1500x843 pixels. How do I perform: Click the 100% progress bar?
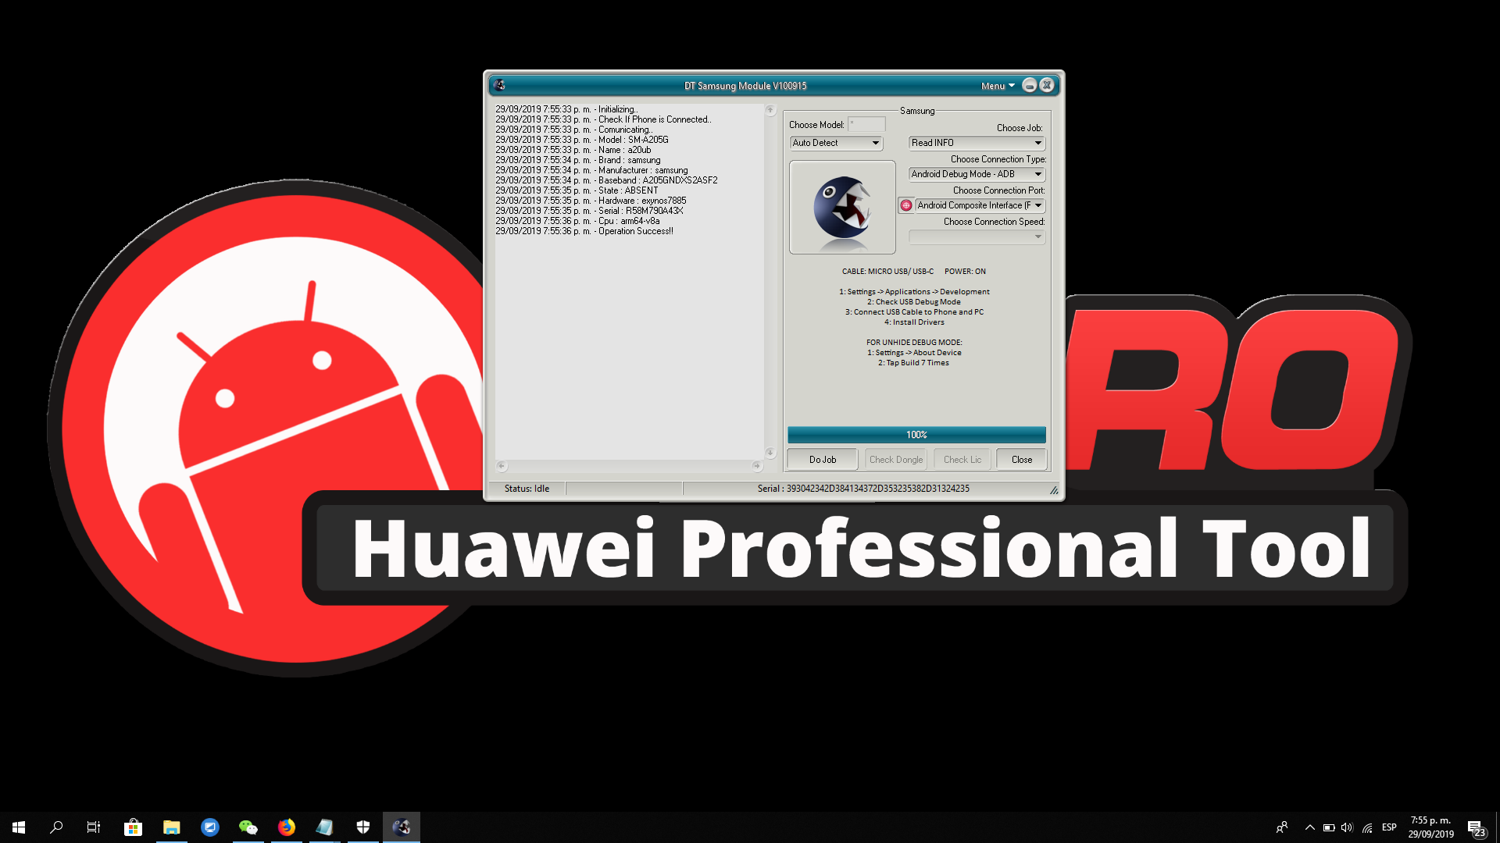916,435
